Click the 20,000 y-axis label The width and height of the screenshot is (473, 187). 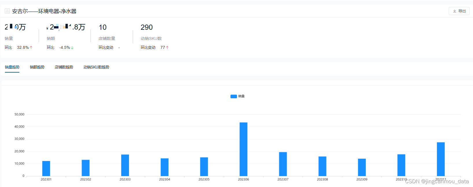pos(19,151)
